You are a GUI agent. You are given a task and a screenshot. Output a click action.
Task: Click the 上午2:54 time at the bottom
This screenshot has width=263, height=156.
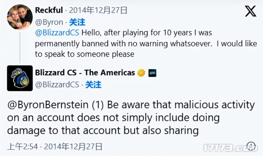(22, 147)
